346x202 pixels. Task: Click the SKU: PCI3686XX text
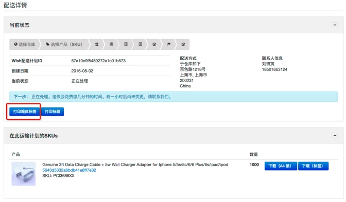point(58,176)
